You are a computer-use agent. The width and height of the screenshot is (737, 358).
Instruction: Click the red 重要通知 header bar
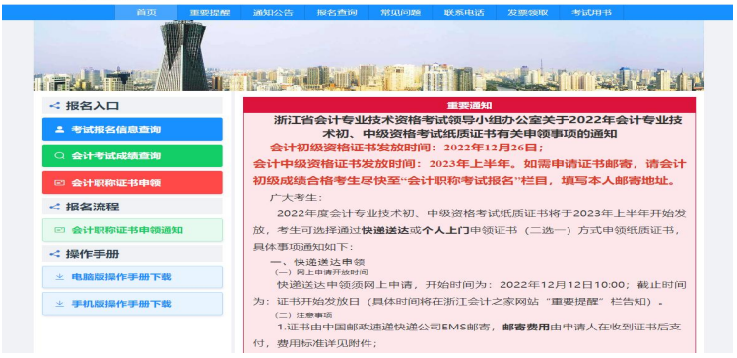coord(469,105)
